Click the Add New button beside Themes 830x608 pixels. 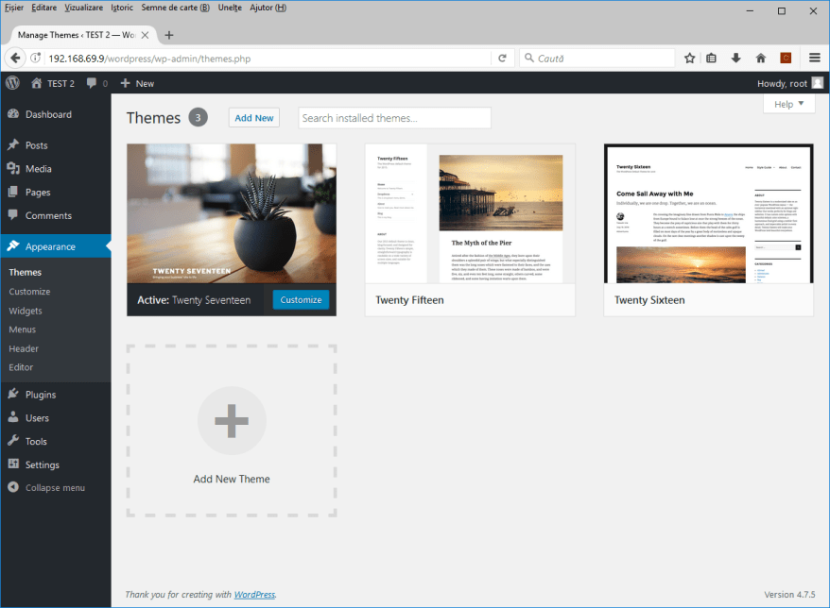tap(254, 118)
